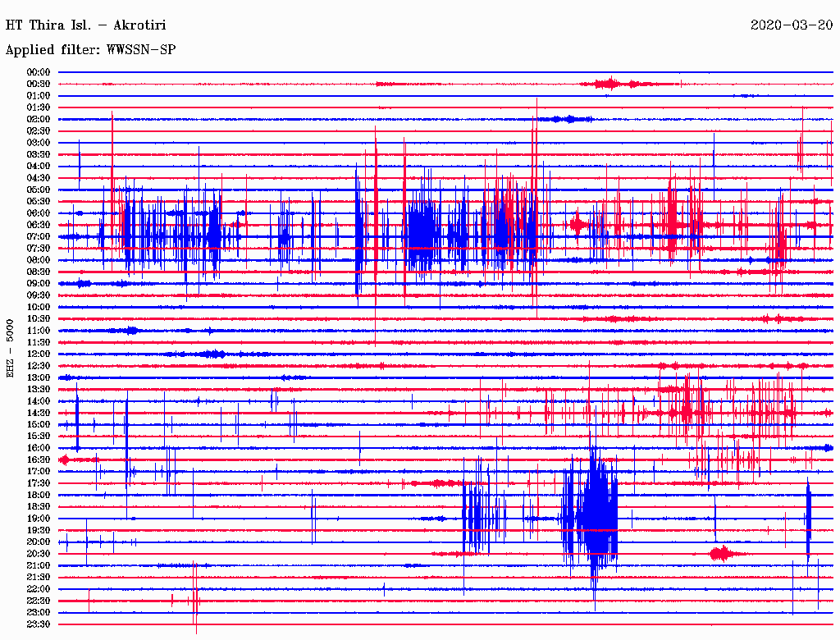Click the 'Applied filter: WWSSN-SP' text

pyautogui.click(x=90, y=50)
